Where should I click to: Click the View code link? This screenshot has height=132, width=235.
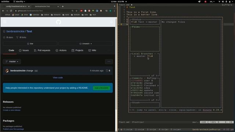click(58, 77)
